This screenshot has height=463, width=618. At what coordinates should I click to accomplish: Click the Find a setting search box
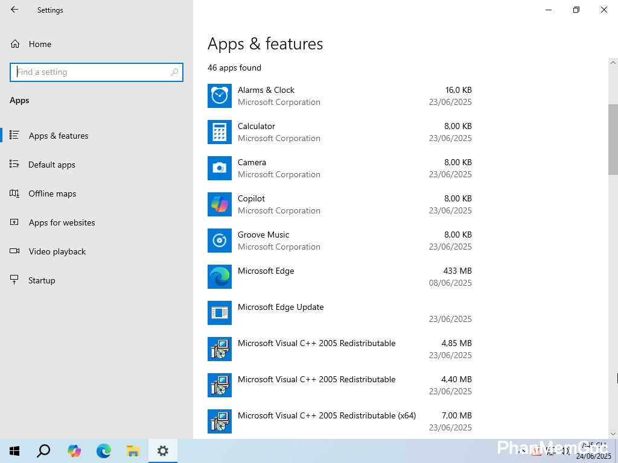[92, 72]
